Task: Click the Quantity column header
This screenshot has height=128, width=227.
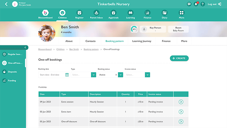Action: (x=125, y=94)
